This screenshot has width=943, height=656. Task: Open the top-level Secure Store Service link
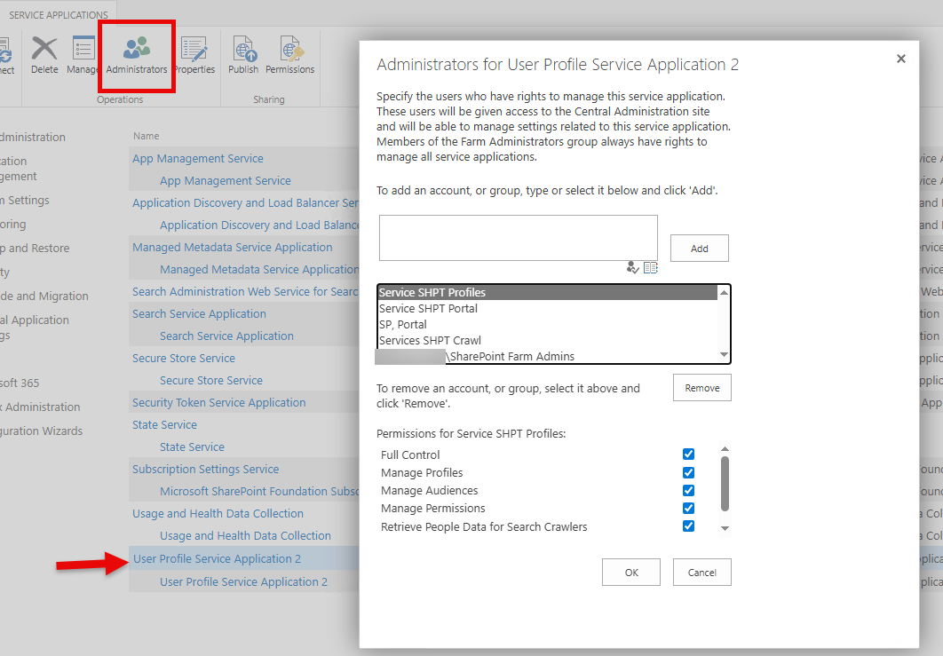point(184,359)
